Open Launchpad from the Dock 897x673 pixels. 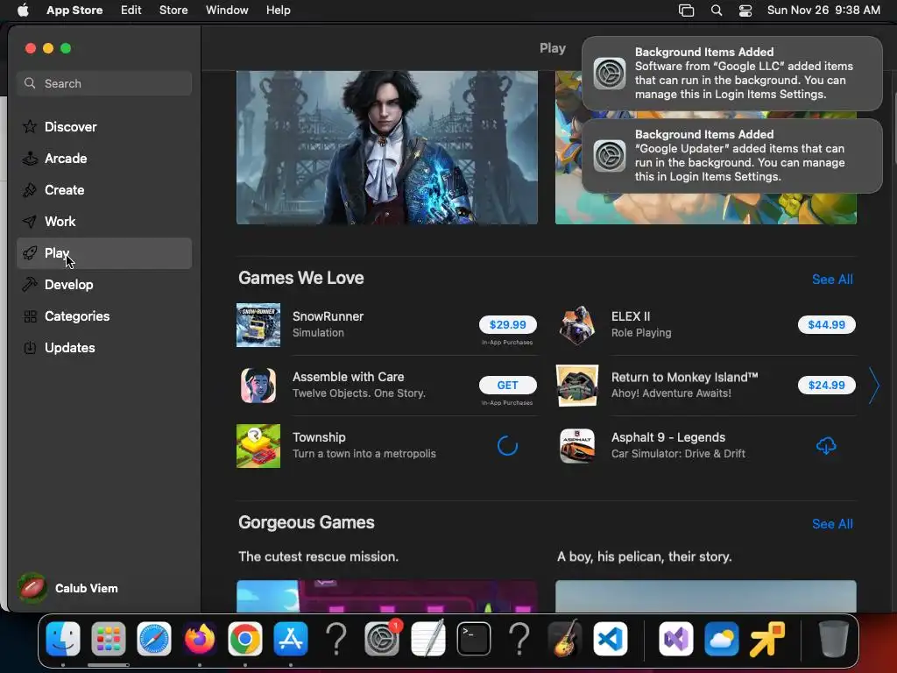tap(109, 639)
